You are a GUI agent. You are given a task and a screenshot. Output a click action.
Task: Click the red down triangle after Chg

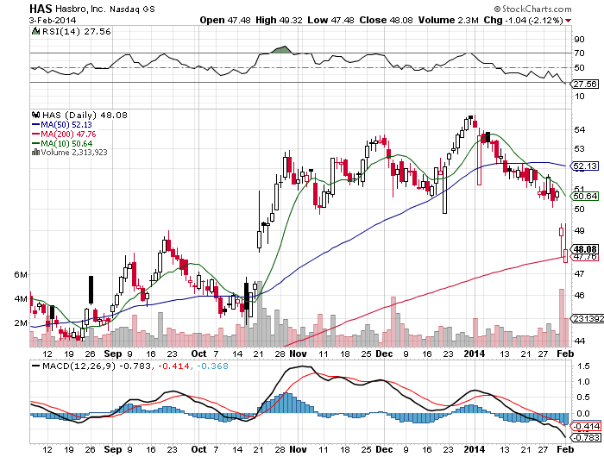pyautogui.click(x=569, y=21)
